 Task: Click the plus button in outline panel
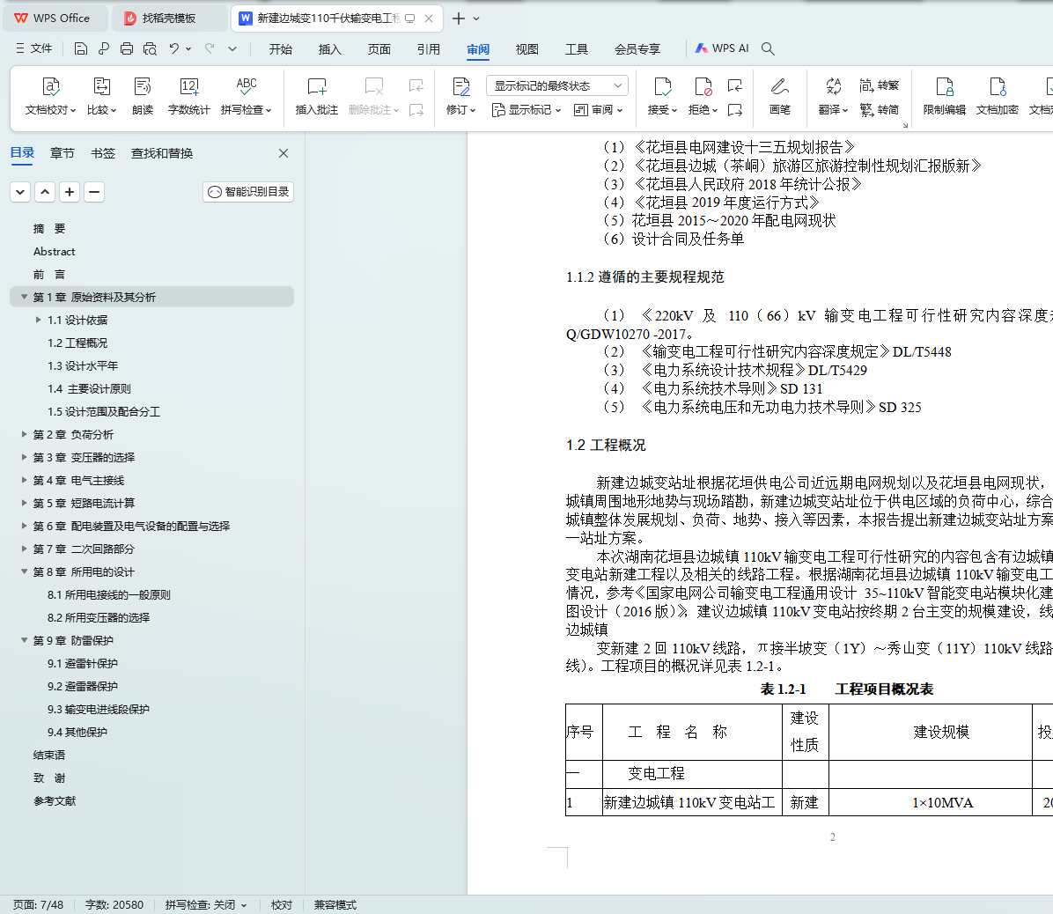70,192
